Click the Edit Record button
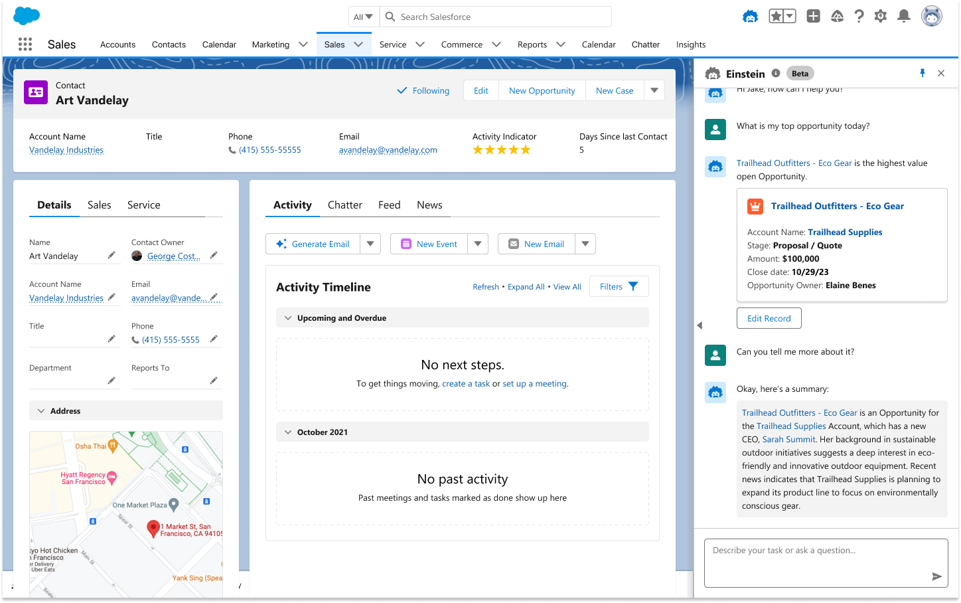The width and height of the screenshot is (961, 603). pyautogui.click(x=769, y=318)
